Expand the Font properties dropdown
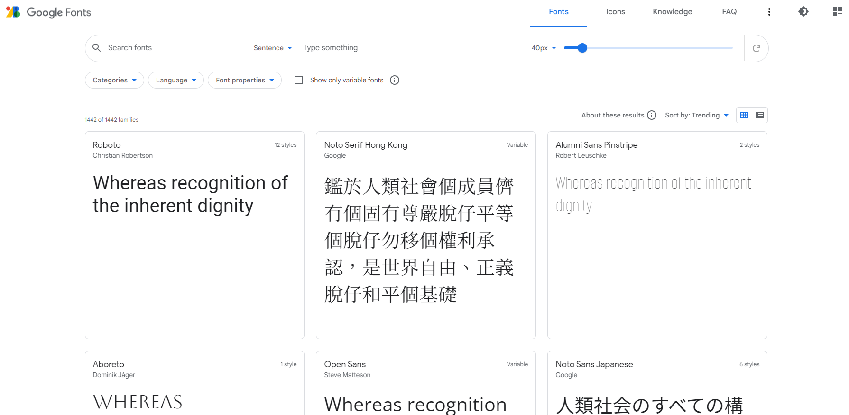849x415 pixels. [244, 80]
